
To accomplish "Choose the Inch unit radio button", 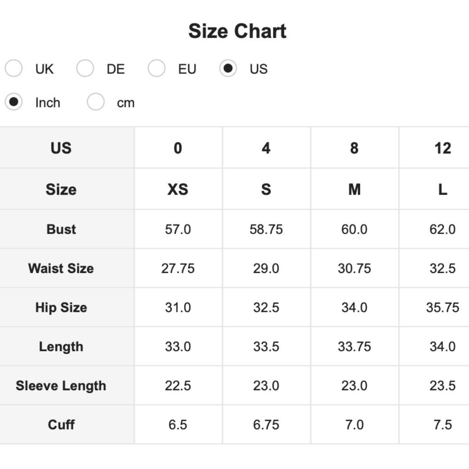I will coord(14,102).
